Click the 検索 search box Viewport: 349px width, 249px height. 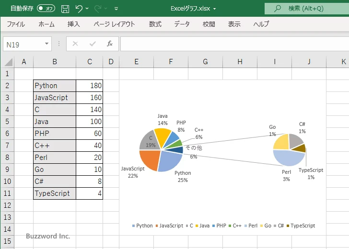(x=307, y=9)
